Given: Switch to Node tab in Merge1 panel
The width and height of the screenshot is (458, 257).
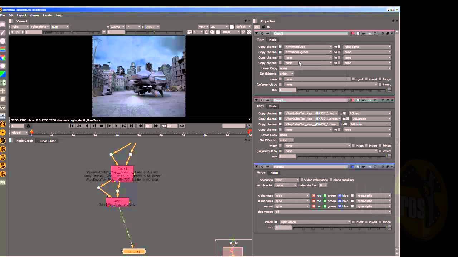Looking at the screenshot, I should click(x=274, y=173).
